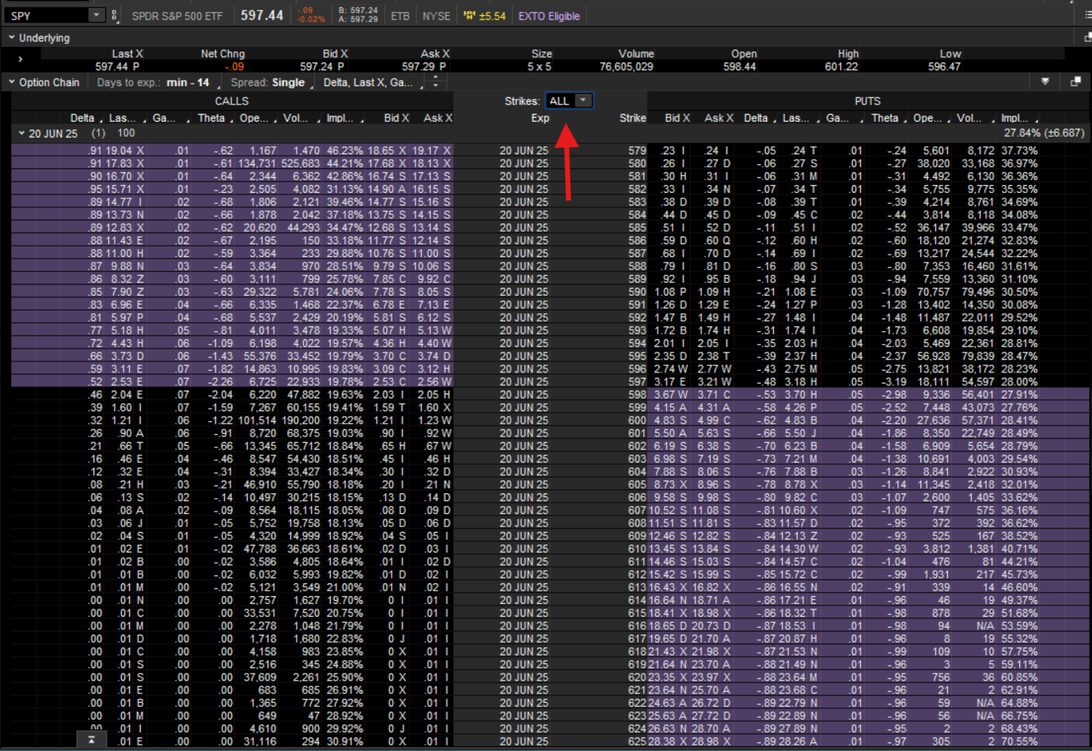Screen dimensions: 1092x751
Task: Click the down arrow of the layout stepper
Action: pos(435,86)
